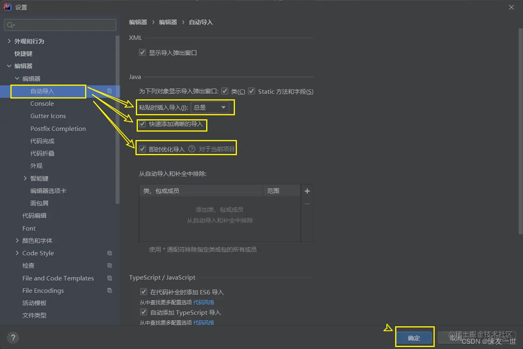Select File Encodings settings item
Image resolution: width=523 pixels, height=349 pixels.
pos(43,290)
